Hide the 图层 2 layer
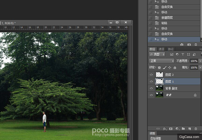202x140 pixels. coord(151,75)
